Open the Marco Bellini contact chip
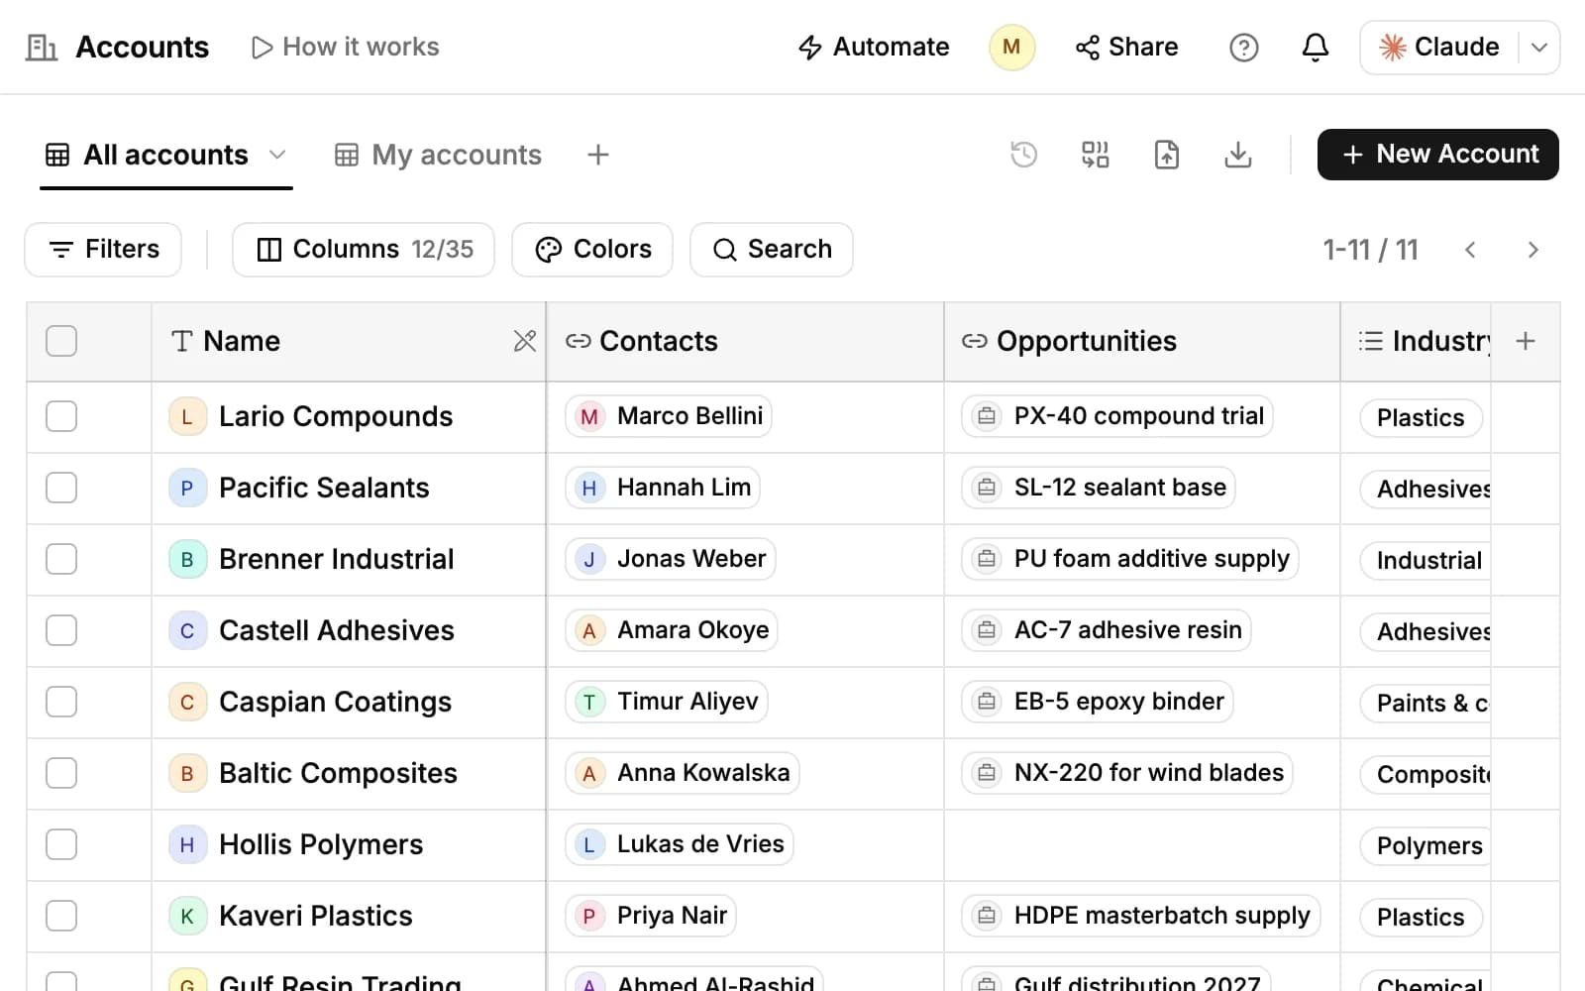The height and width of the screenshot is (991, 1585). 669,416
